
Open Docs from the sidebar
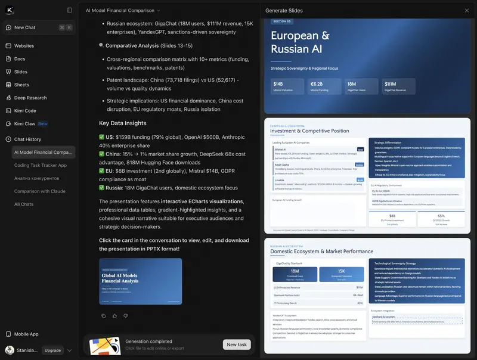coord(20,59)
